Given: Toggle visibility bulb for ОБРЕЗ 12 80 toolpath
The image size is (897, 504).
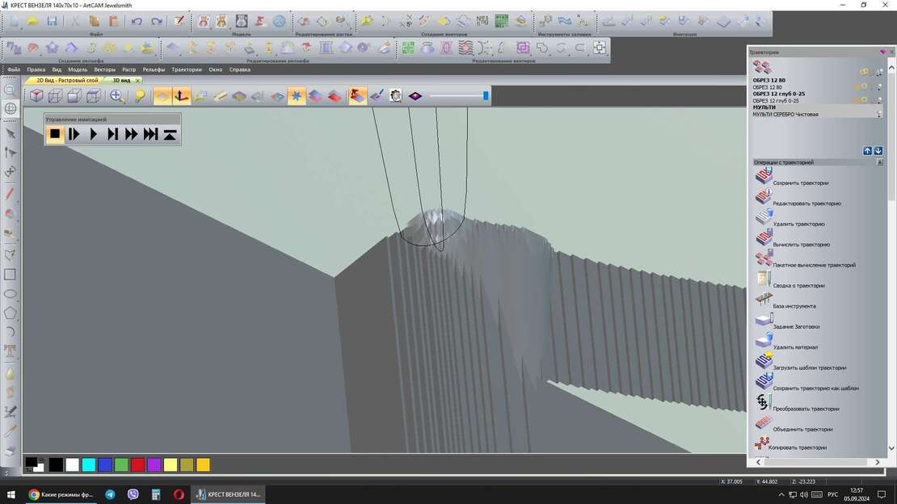Looking at the screenshot, I should tap(863, 86).
